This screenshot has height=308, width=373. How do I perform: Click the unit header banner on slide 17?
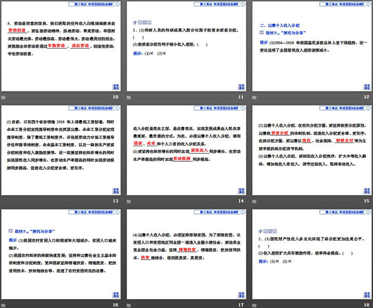tap(220, 212)
